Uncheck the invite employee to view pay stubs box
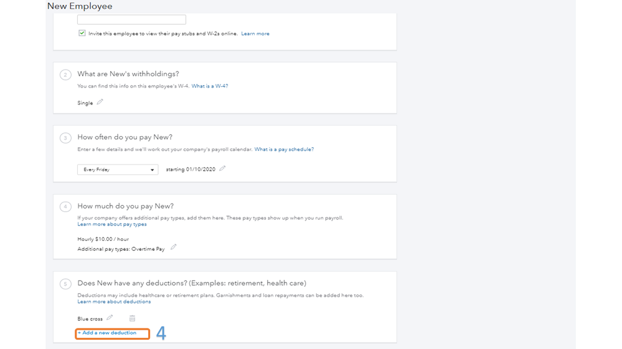 pyautogui.click(x=82, y=34)
